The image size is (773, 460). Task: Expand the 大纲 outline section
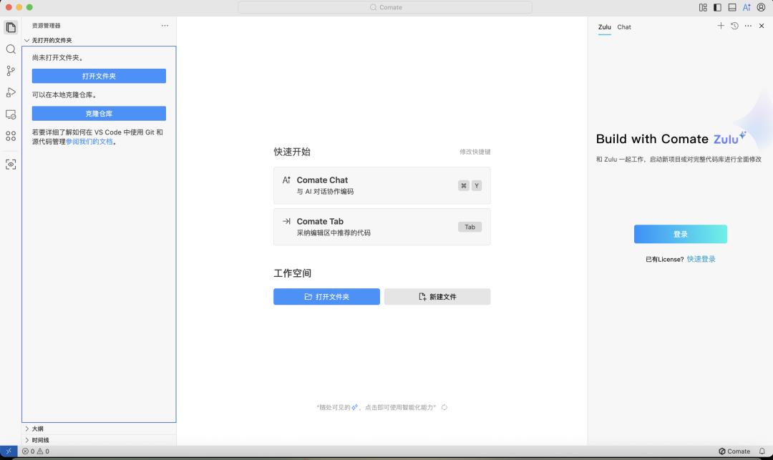tap(99, 429)
